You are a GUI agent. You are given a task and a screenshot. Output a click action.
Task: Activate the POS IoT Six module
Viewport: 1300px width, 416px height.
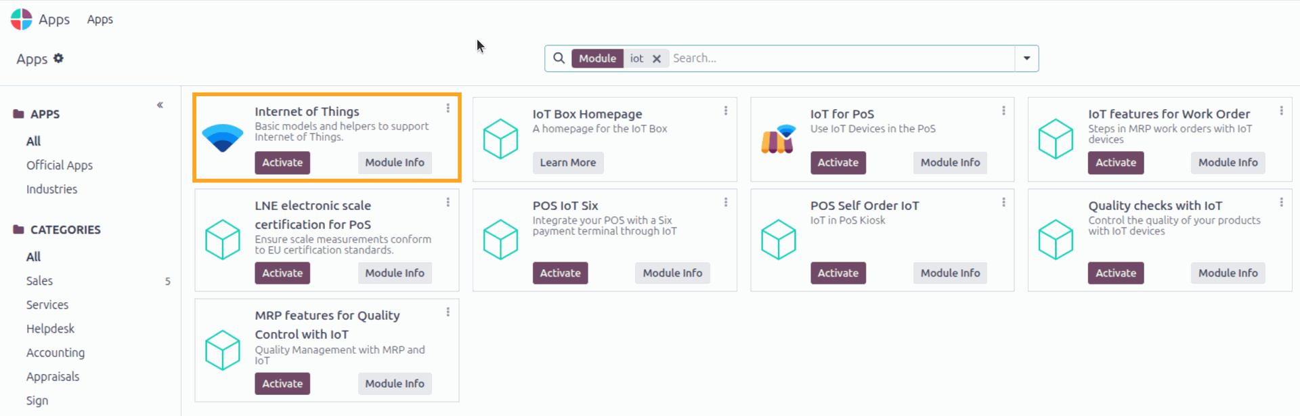pyautogui.click(x=561, y=273)
